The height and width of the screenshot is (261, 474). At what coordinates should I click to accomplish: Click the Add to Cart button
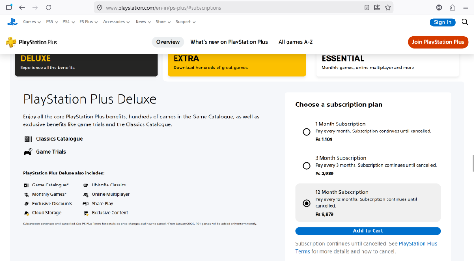click(x=368, y=231)
